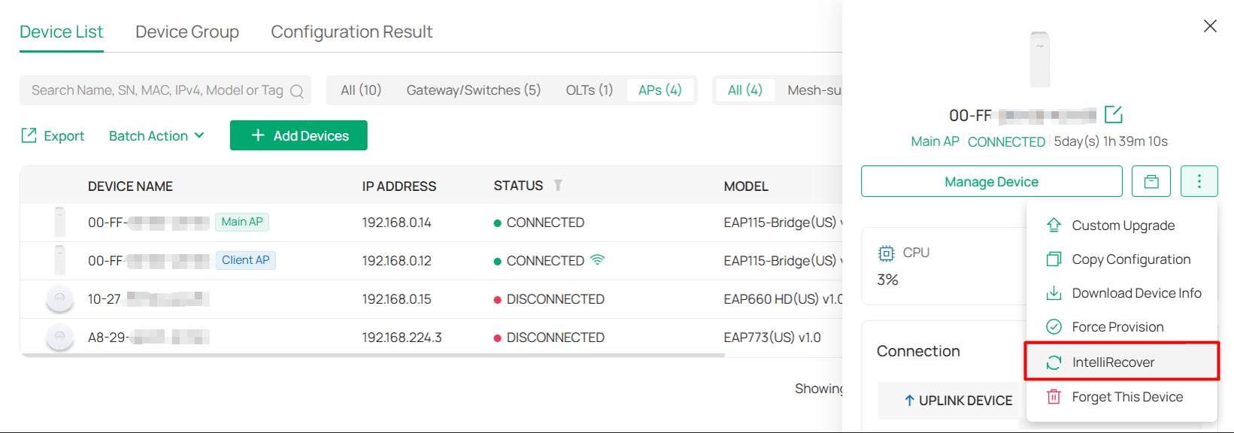Click the EAP773(US) v1.0 model cell

[772, 338]
